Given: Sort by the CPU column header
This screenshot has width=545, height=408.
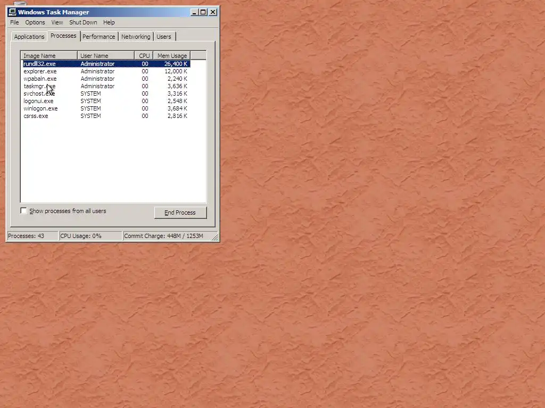Looking at the screenshot, I should pyautogui.click(x=144, y=55).
